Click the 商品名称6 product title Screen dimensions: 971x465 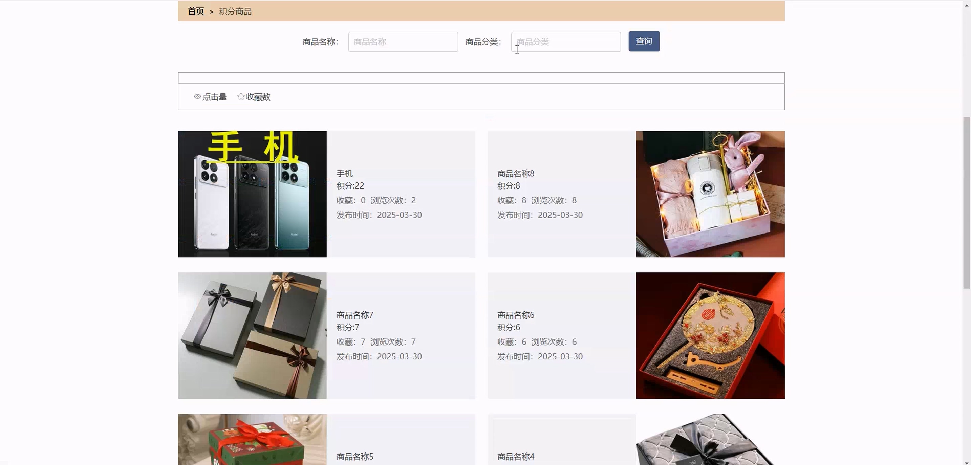[515, 315]
